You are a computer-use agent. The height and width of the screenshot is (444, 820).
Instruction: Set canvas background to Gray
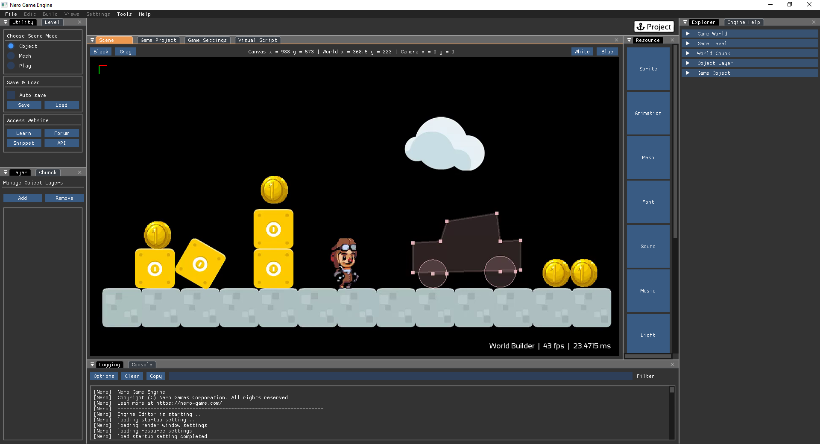126,52
